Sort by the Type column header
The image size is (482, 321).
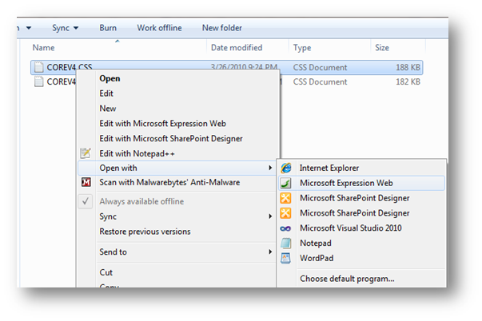pos(302,48)
